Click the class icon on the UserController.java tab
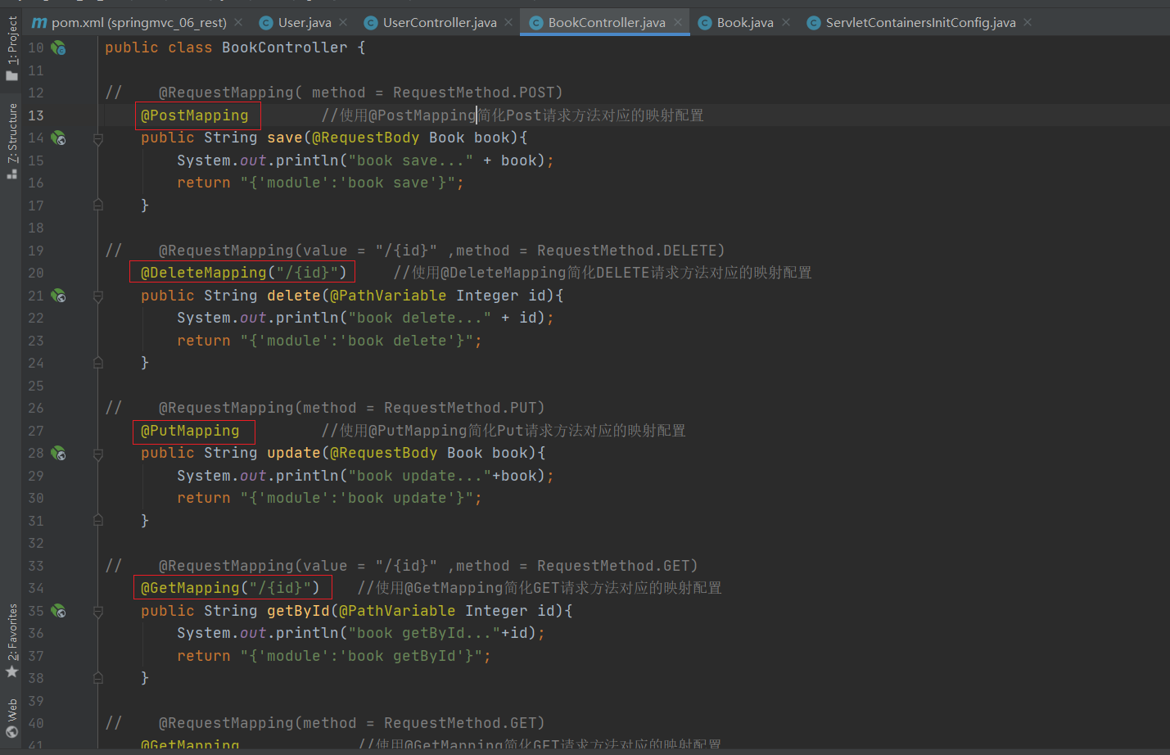 370,23
